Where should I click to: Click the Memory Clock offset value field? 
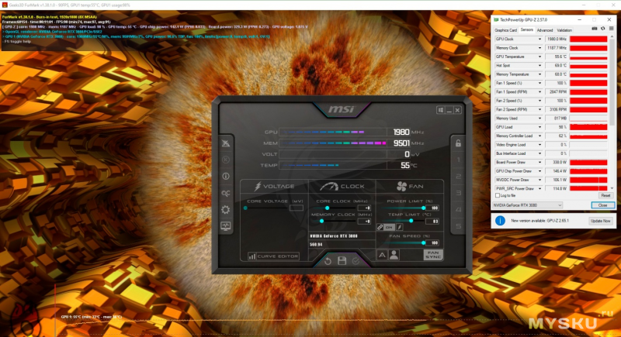tap(364, 222)
